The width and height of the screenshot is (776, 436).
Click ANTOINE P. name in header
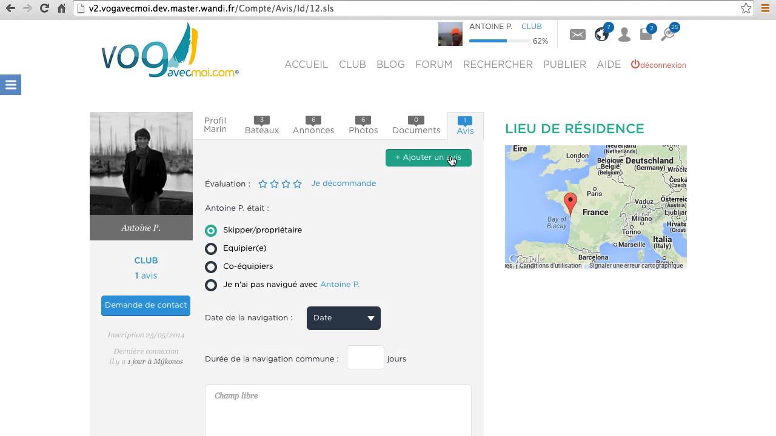pos(490,27)
